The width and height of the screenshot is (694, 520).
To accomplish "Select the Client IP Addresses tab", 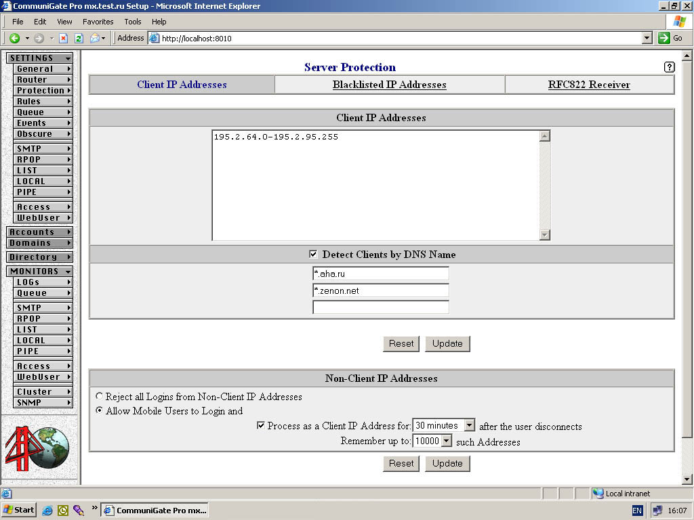I will coord(182,85).
